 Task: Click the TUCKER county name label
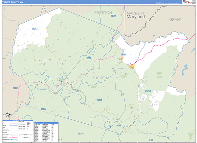[99, 78]
